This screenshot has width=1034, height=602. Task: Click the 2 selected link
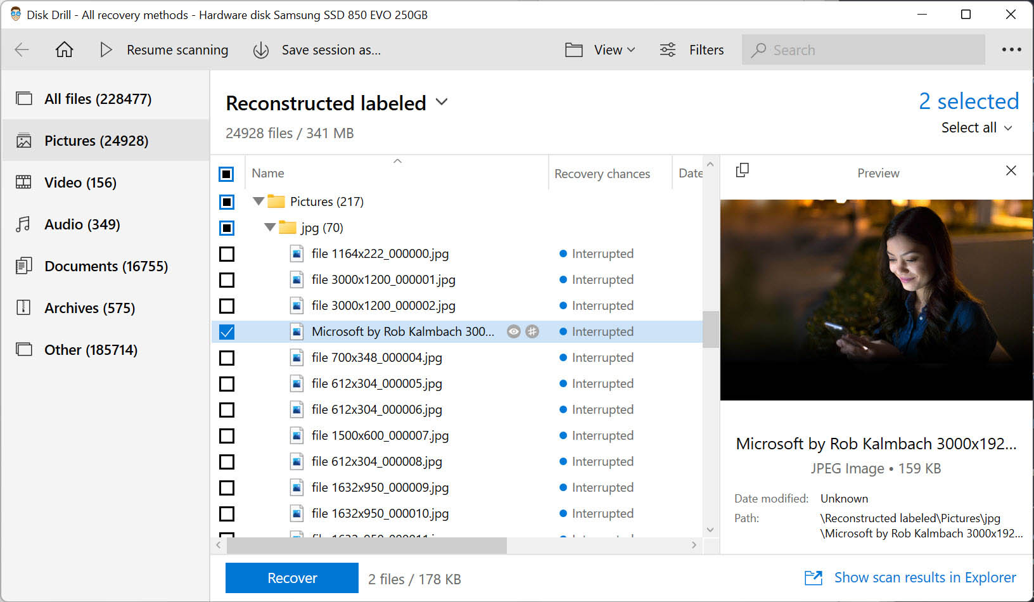tap(969, 101)
